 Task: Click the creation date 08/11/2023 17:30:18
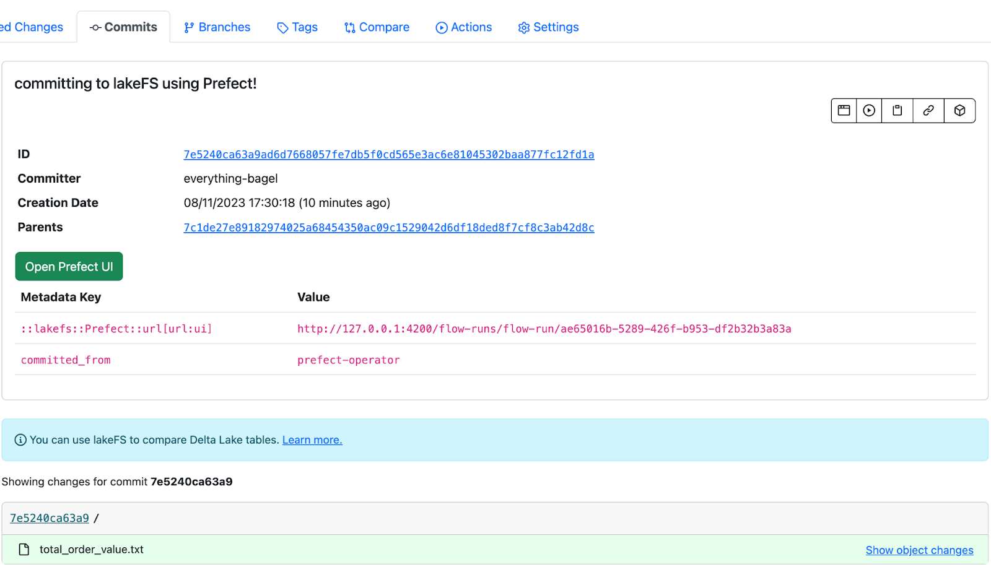click(x=239, y=203)
